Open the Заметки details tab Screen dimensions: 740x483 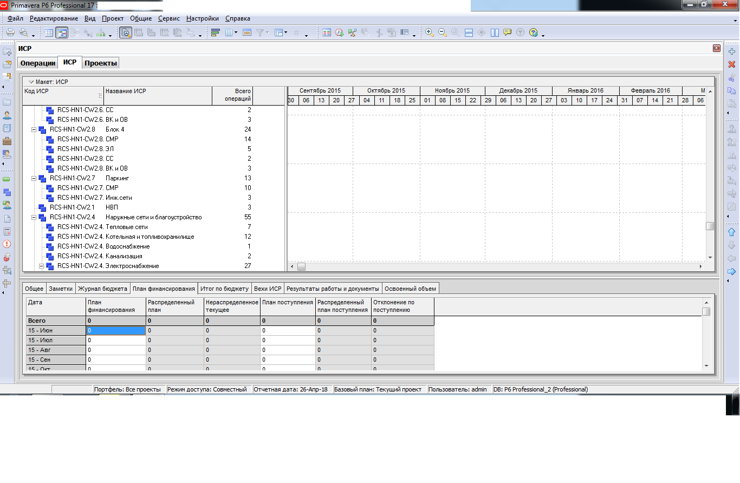[61, 289]
